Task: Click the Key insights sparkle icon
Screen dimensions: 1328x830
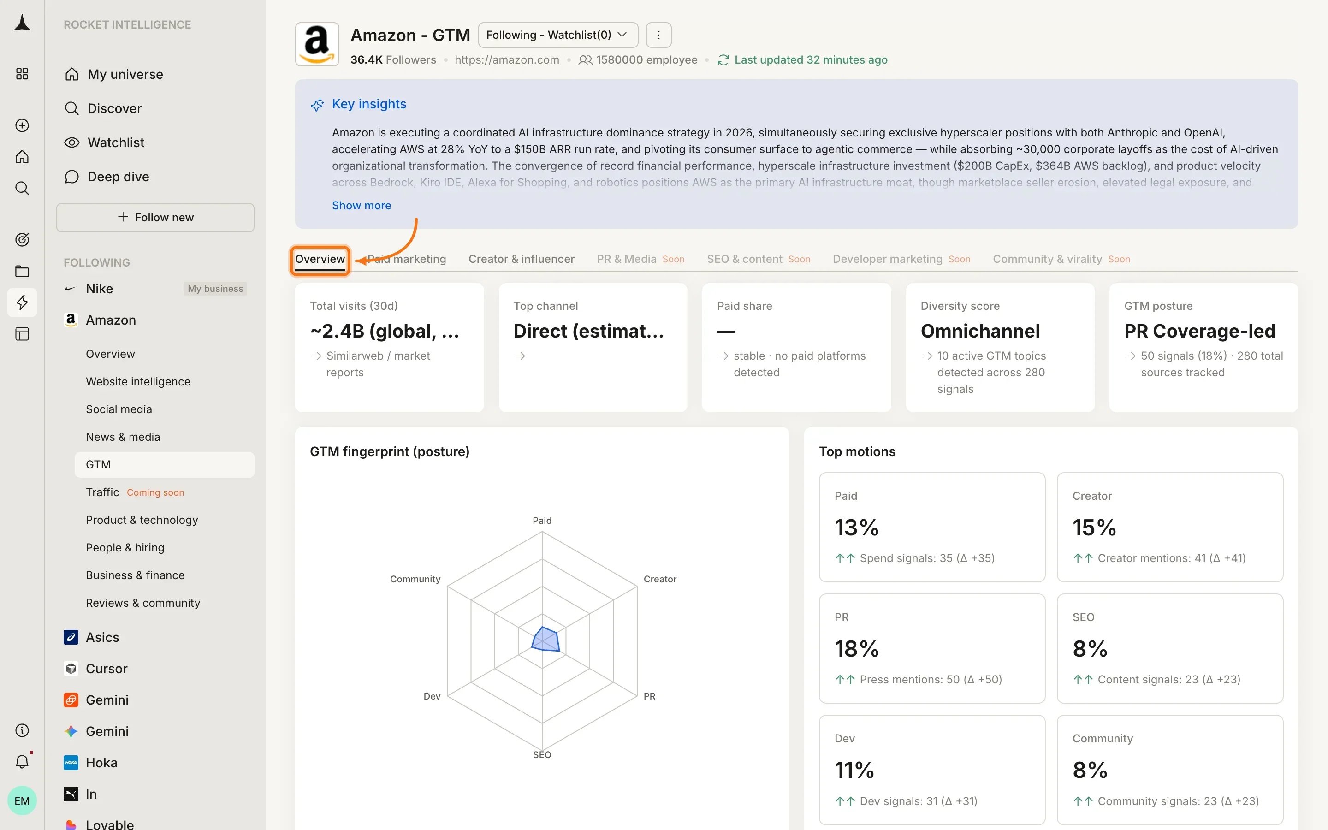Action: point(317,104)
